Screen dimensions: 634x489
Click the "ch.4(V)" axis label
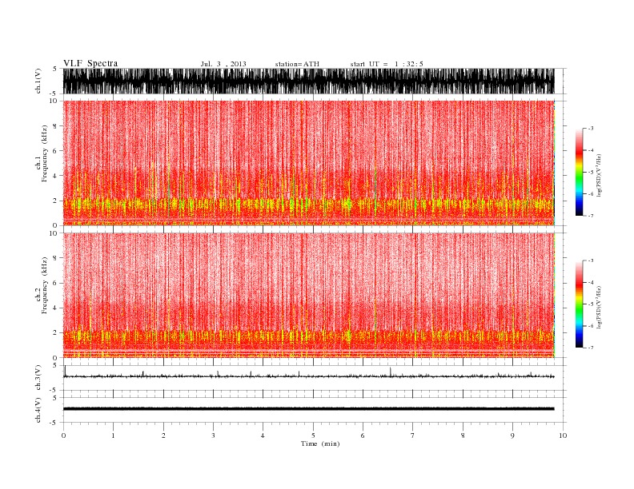[x=38, y=410]
